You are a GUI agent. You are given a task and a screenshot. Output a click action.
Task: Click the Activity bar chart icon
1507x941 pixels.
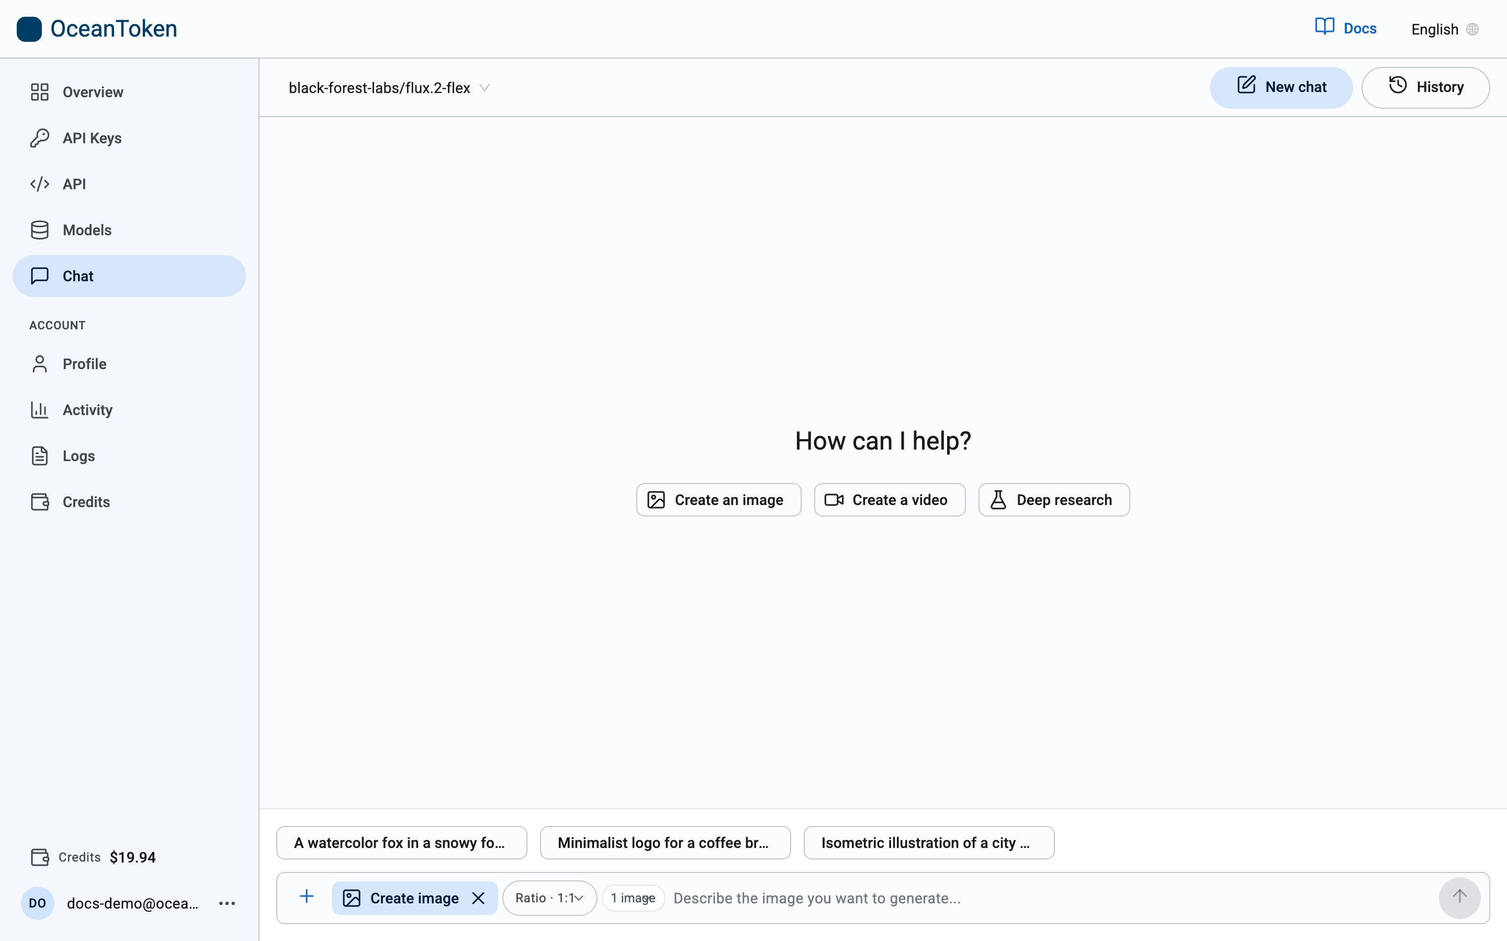tap(40, 410)
